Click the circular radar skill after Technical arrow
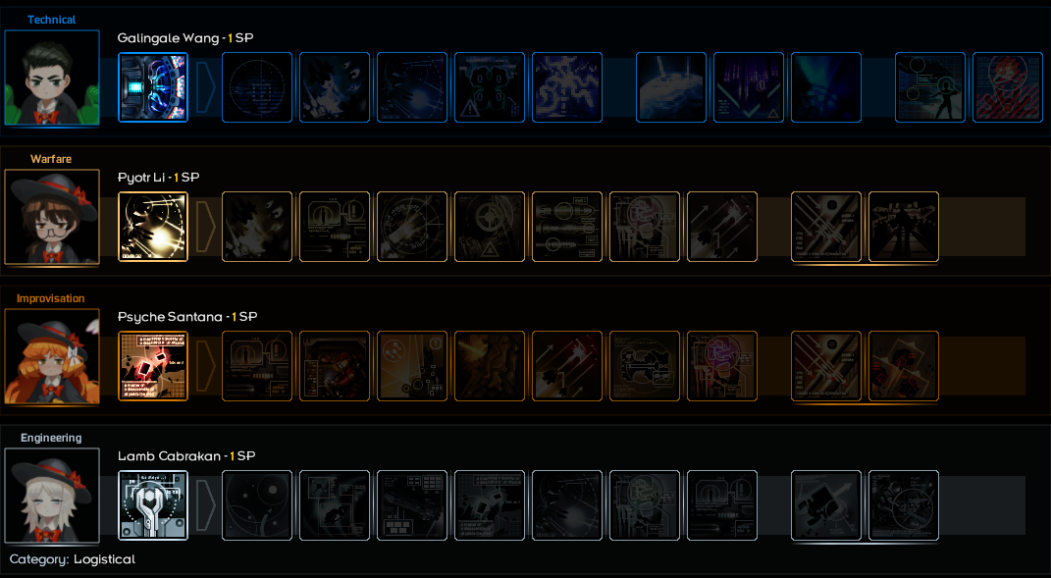 point(257,87)
